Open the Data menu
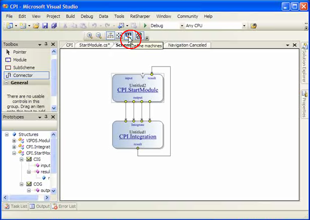The height and width of the screenshot is (220, 310). pyautogui.click(x=104, y=17)
